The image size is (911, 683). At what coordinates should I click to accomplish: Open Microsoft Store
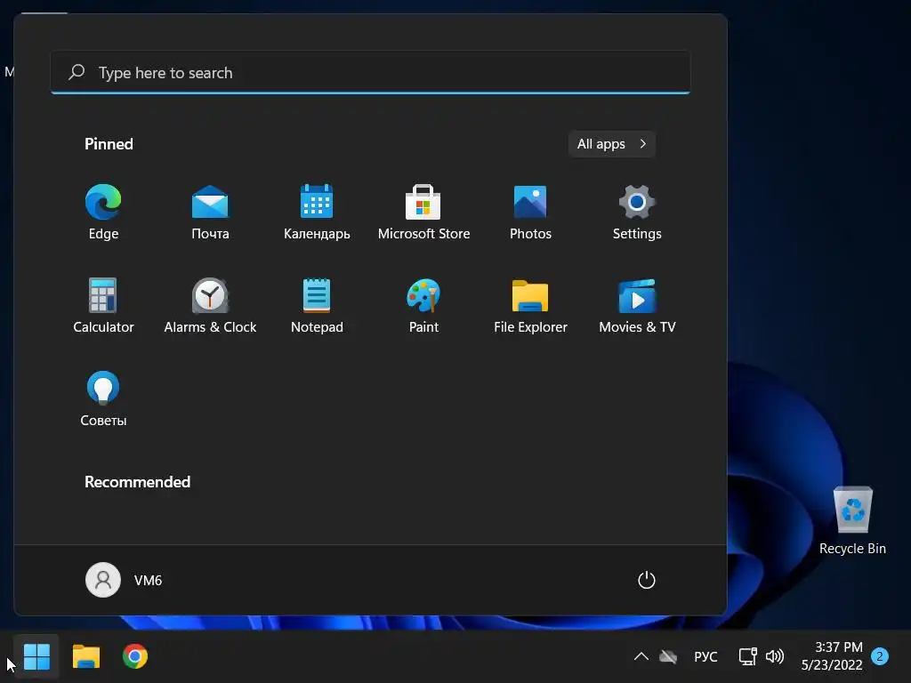(x=423, y=212)
